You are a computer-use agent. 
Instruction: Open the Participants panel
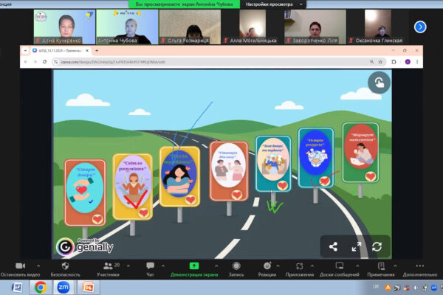tap(107, 265)
